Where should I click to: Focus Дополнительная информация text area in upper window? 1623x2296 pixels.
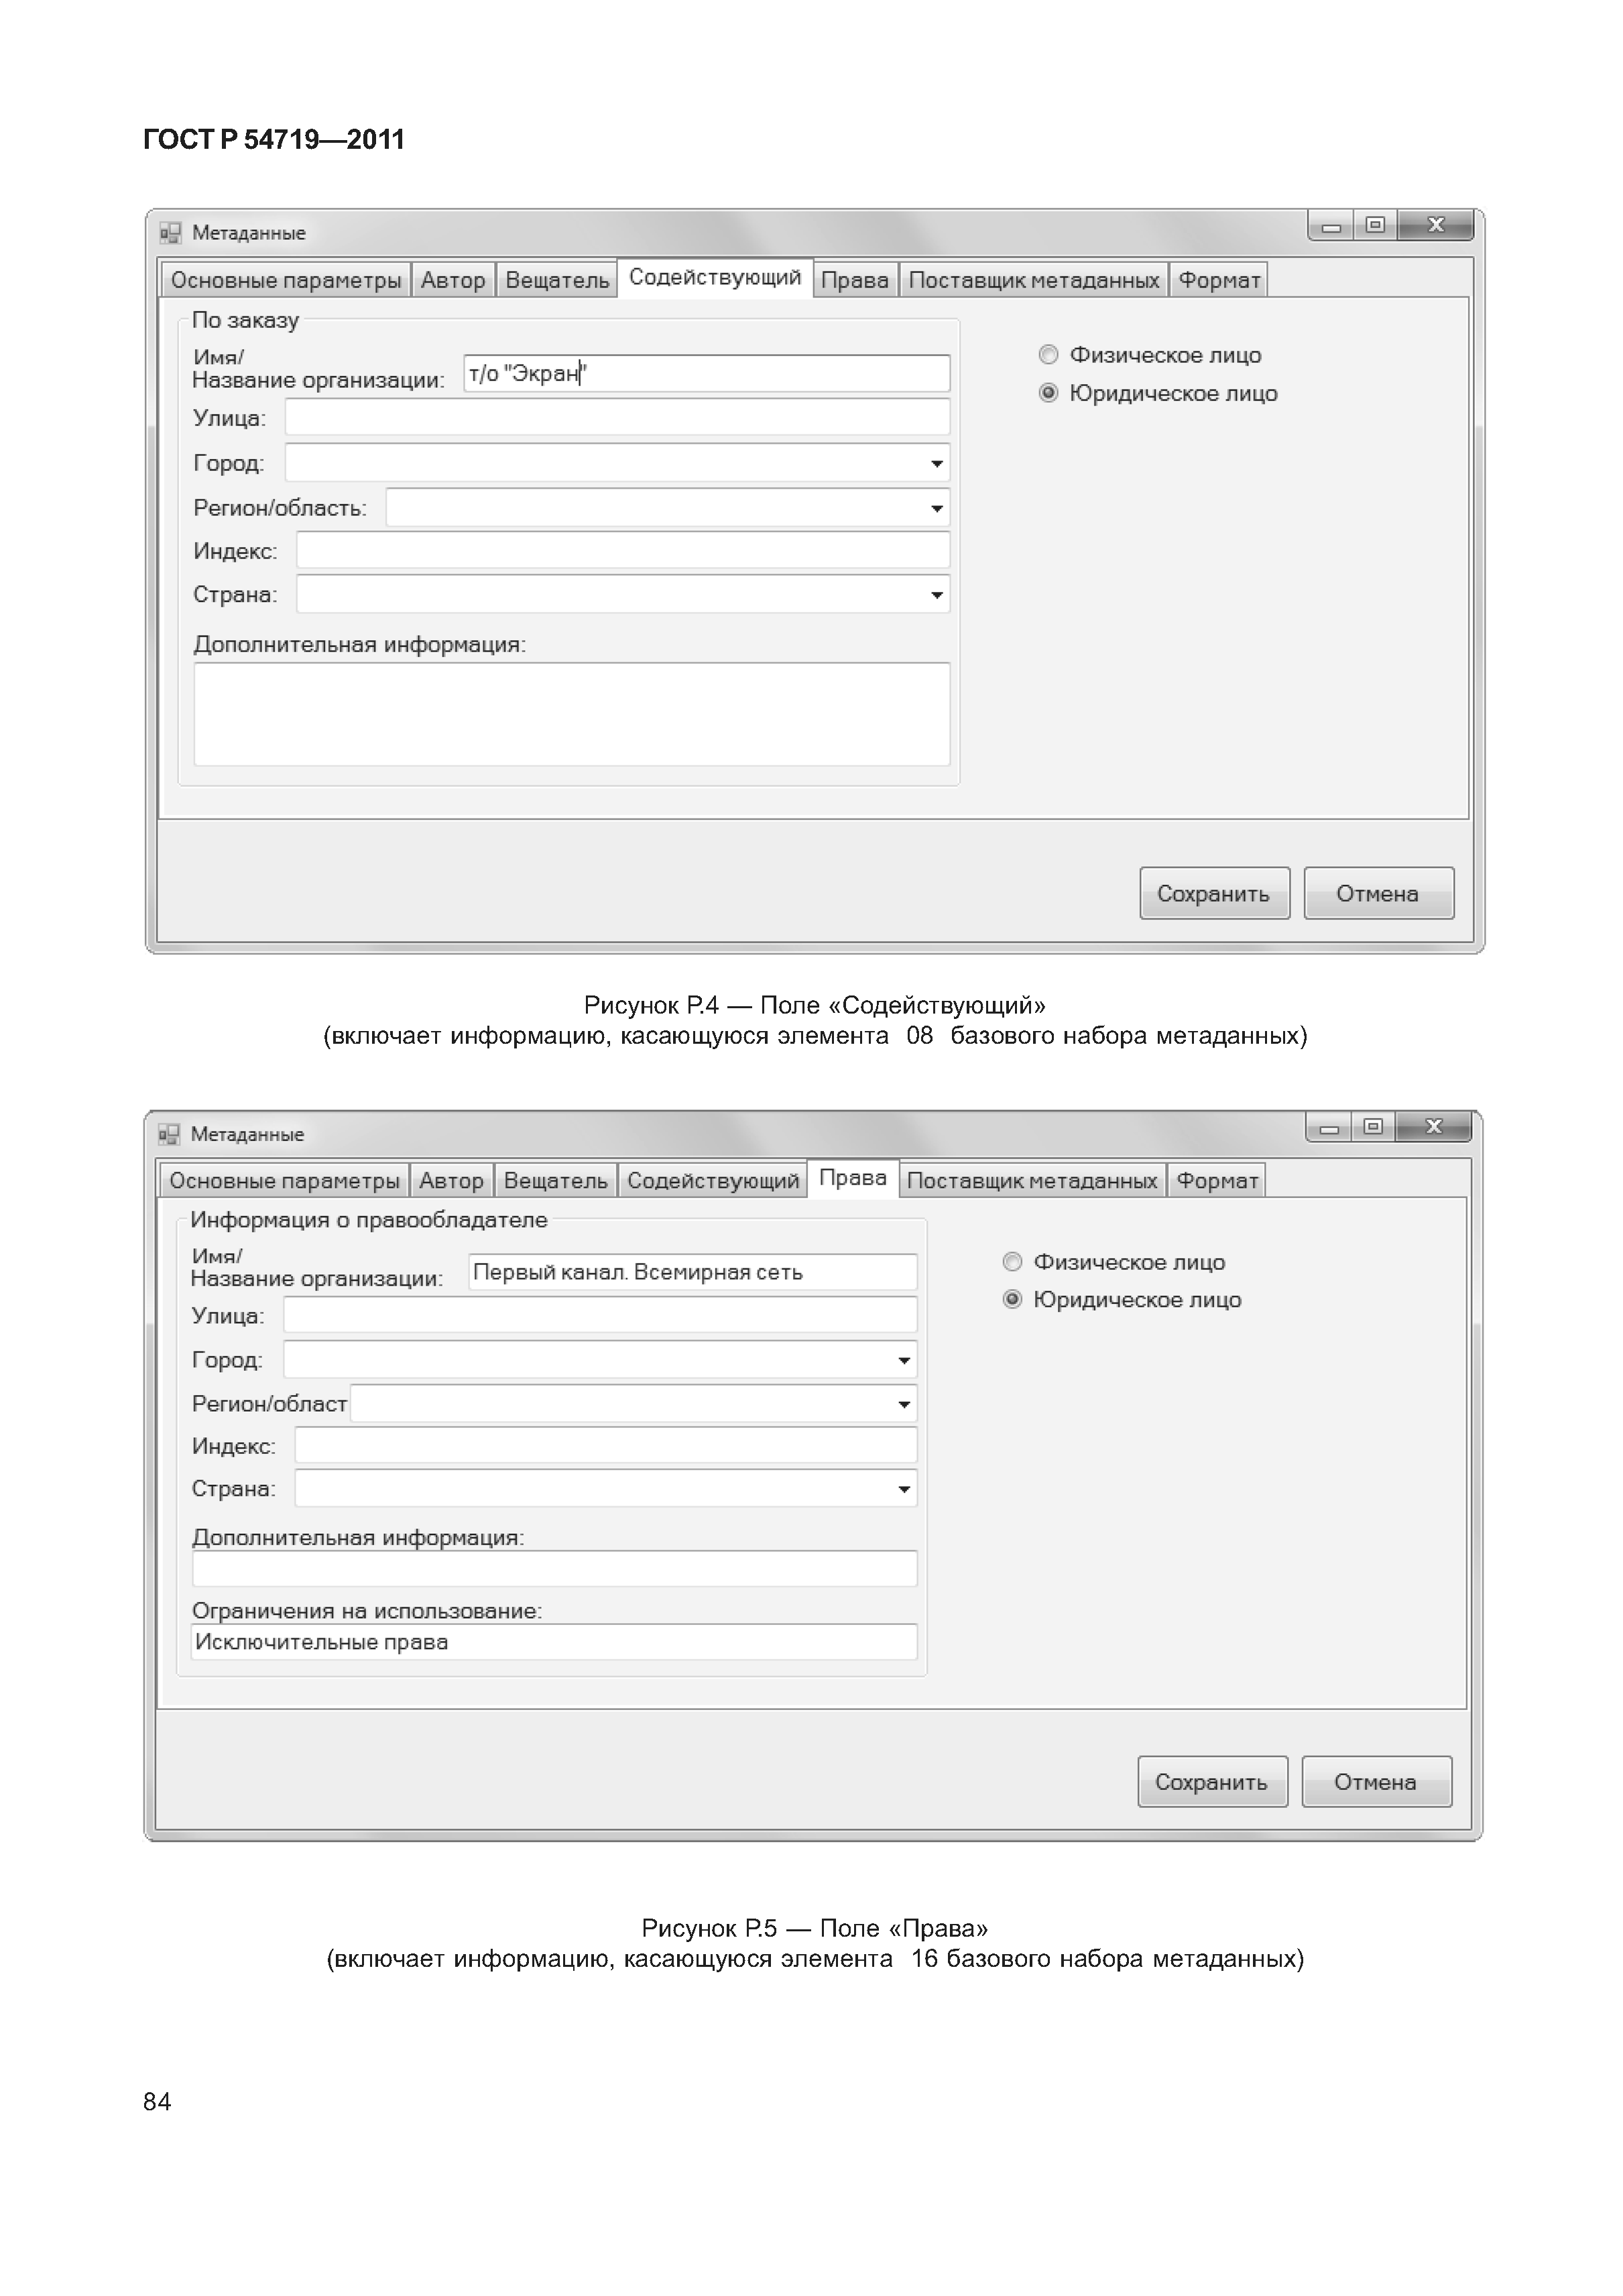572,714
